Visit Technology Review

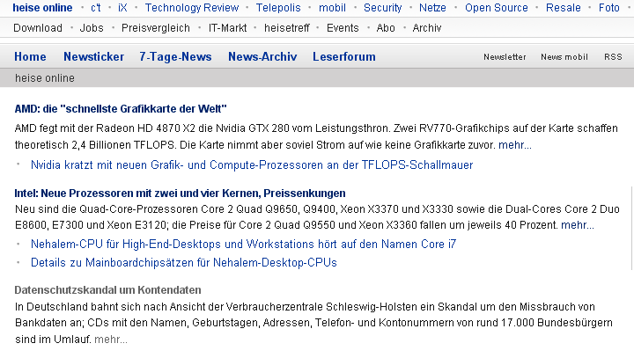(x=192, y=8)
